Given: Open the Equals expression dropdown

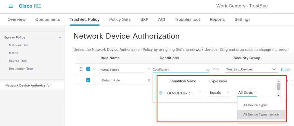Looking at the screenshot, I should coord(219,93).
